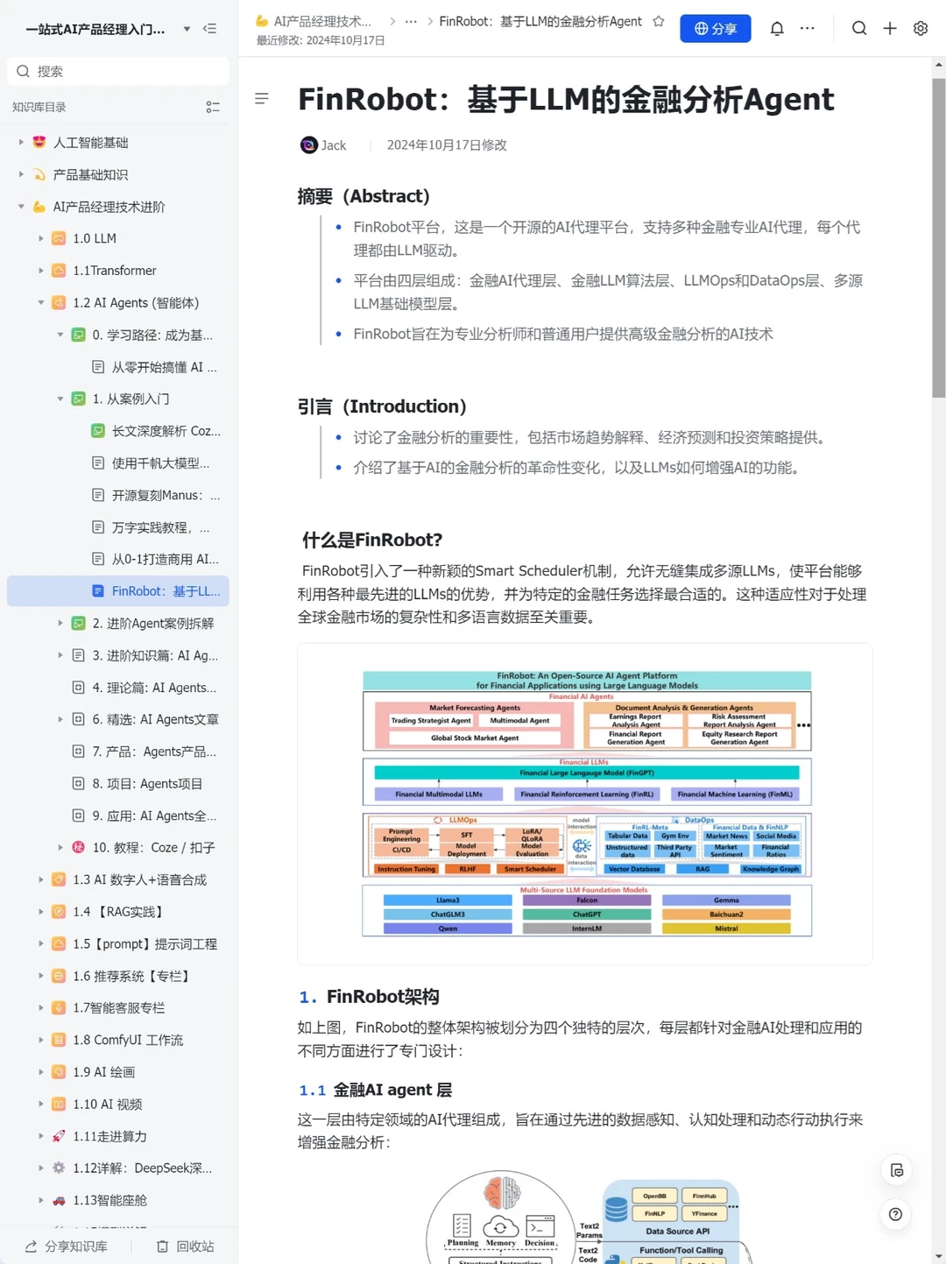Click the 搜索 search input field
This screenshot has width=946, height=1264.
point(117,70)
